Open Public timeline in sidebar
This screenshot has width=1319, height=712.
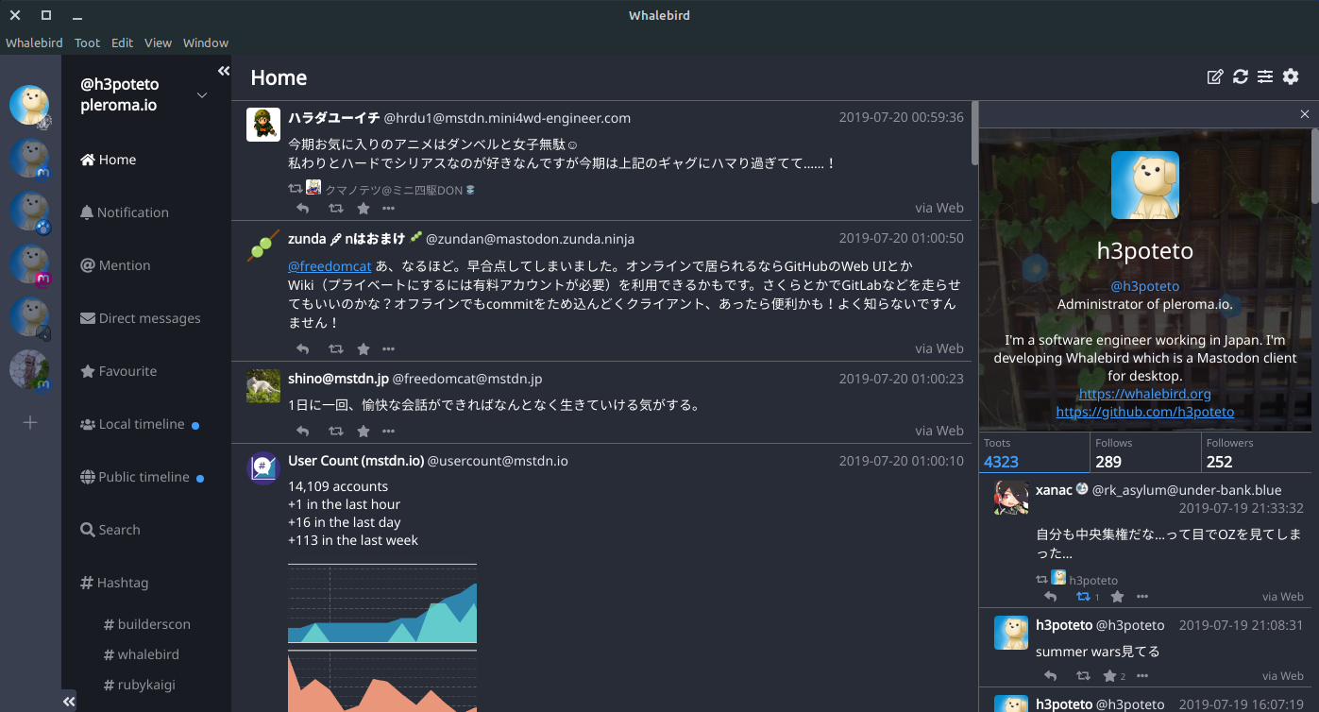(x=146, y=477)
